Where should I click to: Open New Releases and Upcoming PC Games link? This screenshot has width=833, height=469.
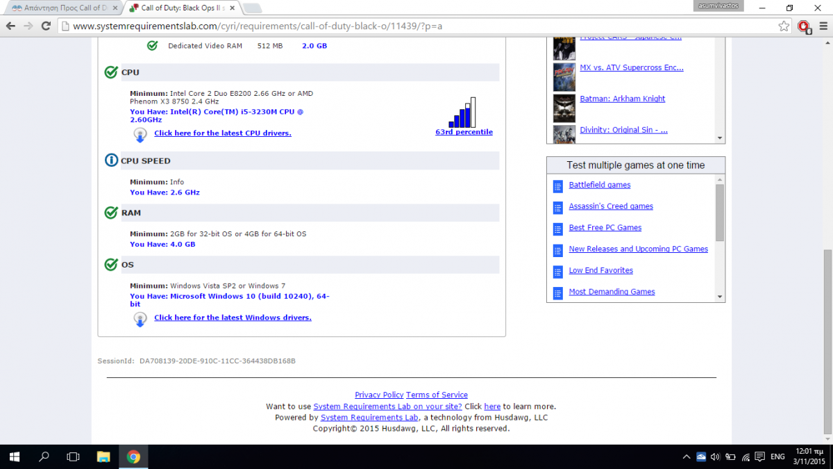pyautogui.click(x=639, y=249)
